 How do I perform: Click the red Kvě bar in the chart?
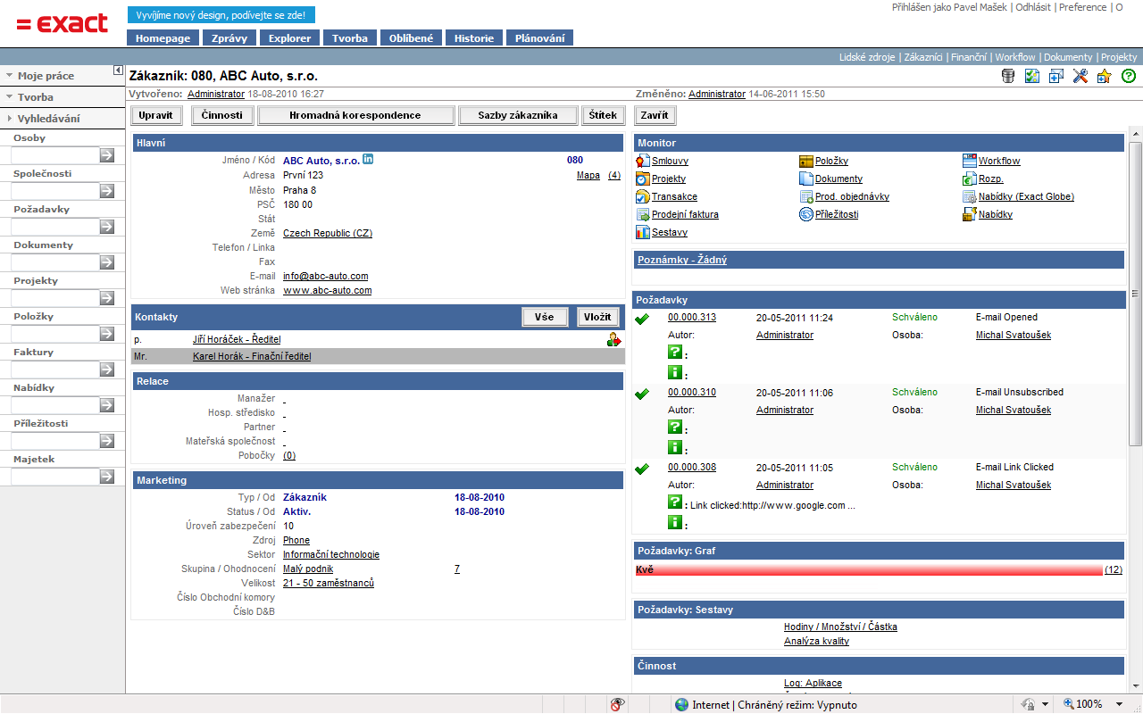[x=869, y=569]
